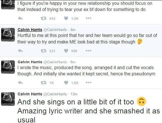This screenshot has width=162, height=123.
Task: Like the tweet with 1.8K likes
Action: 66,83
